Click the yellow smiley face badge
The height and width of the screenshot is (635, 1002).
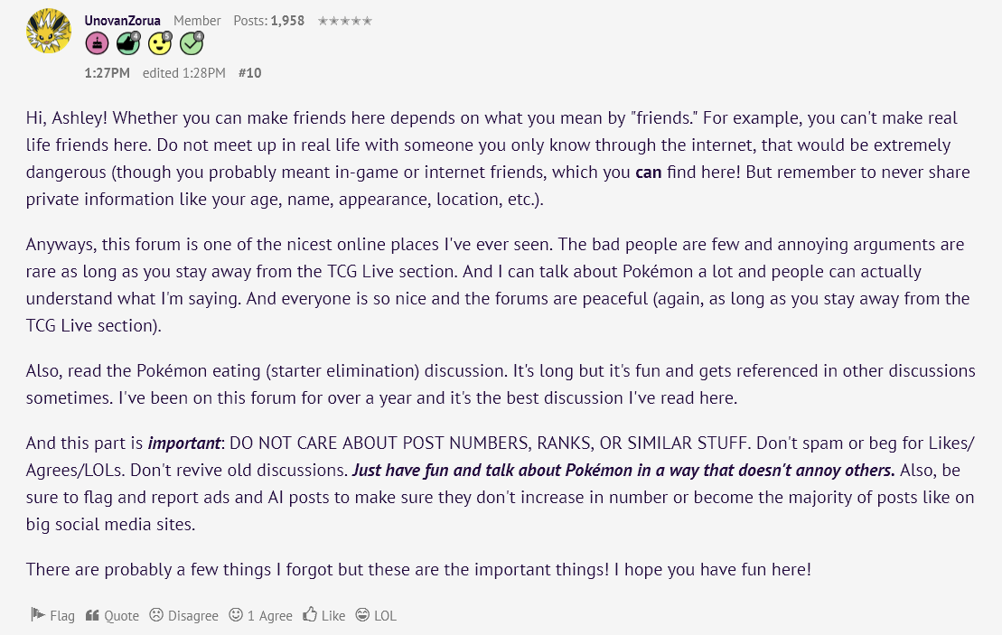[x=160, y=43]
